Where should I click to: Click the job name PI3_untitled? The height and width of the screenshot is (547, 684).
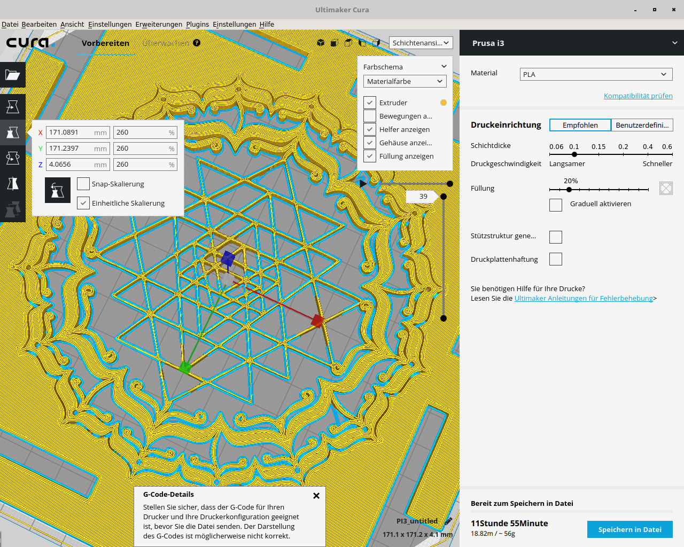click(x=417, y=521)
